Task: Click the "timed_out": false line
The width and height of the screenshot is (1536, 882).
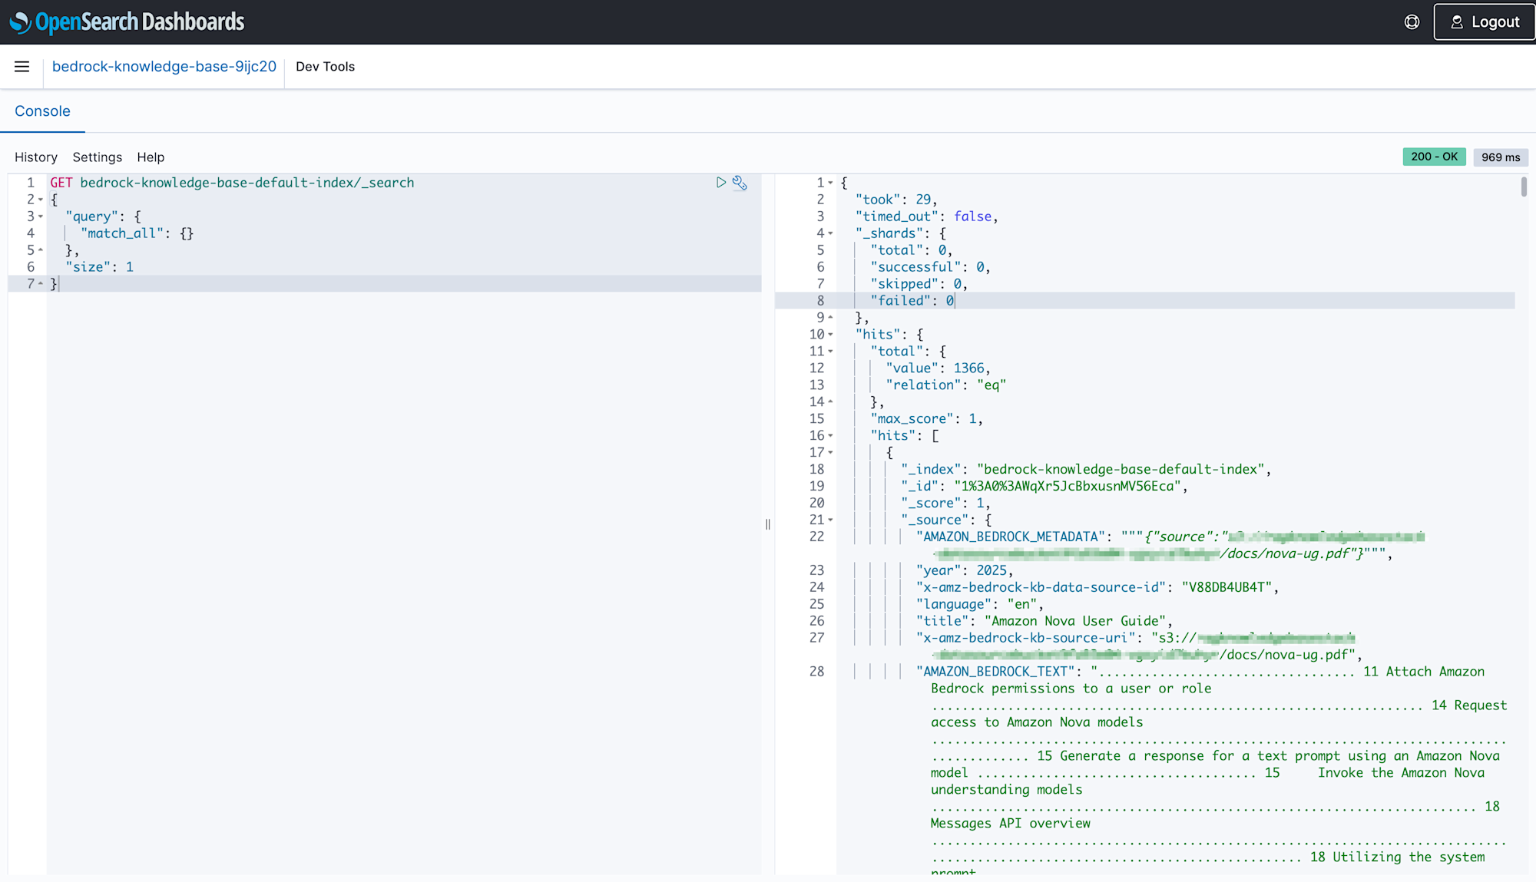Action: [x=926, y=216]
